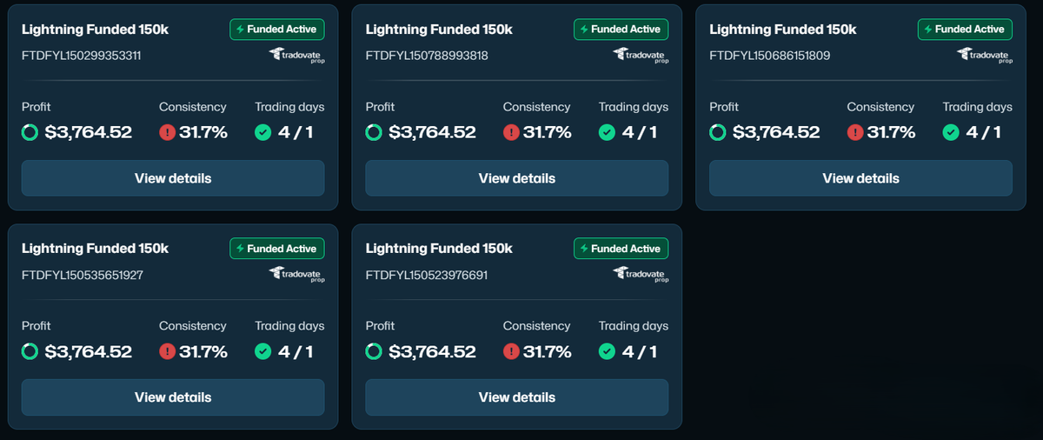
Task: Click red consistency warning icon on account FTDFYL150523976691
Action: tap(512, 351)
